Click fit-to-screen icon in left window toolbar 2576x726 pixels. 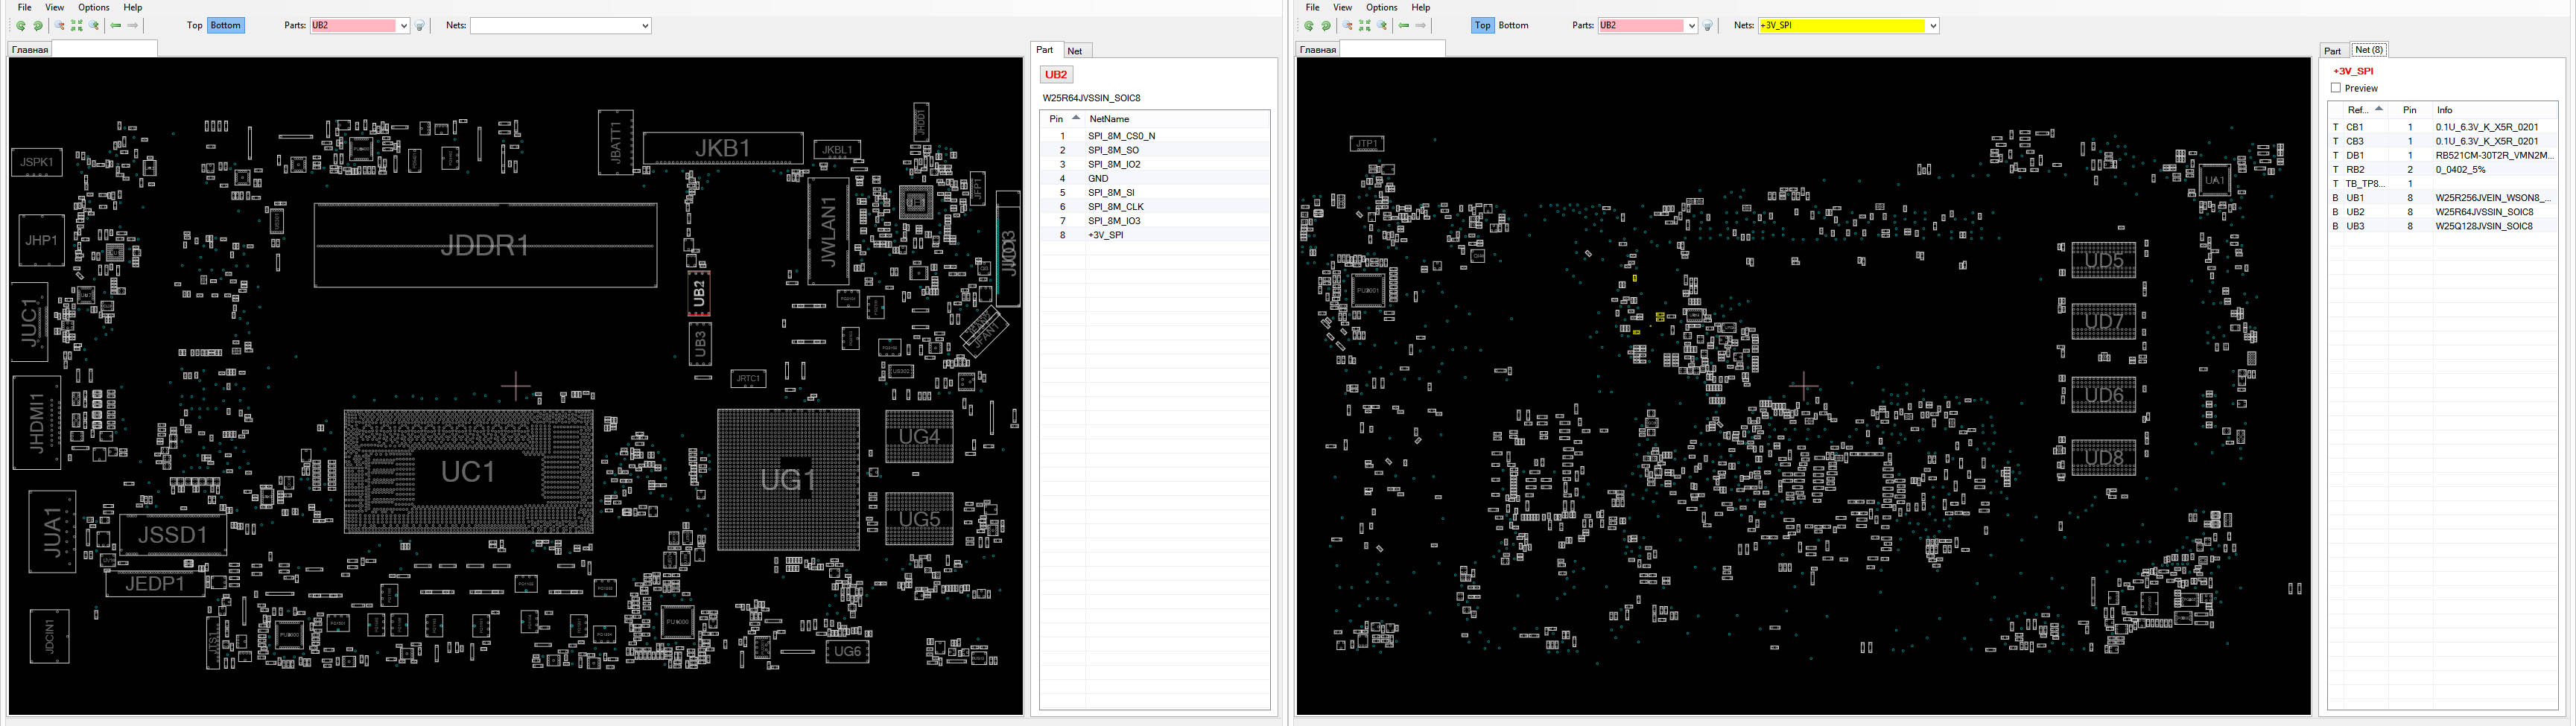tap(77, 26)
